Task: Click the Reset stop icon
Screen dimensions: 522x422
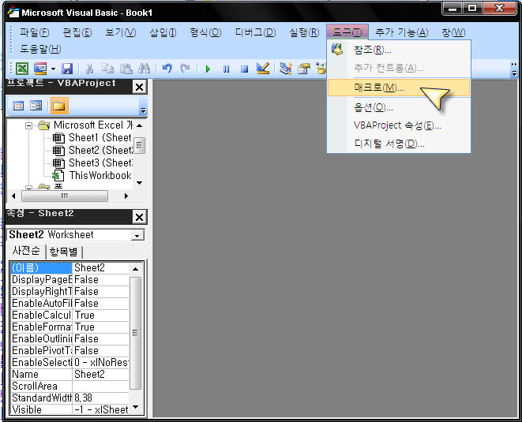Action: pyautogui.click(x=244, y=69)
